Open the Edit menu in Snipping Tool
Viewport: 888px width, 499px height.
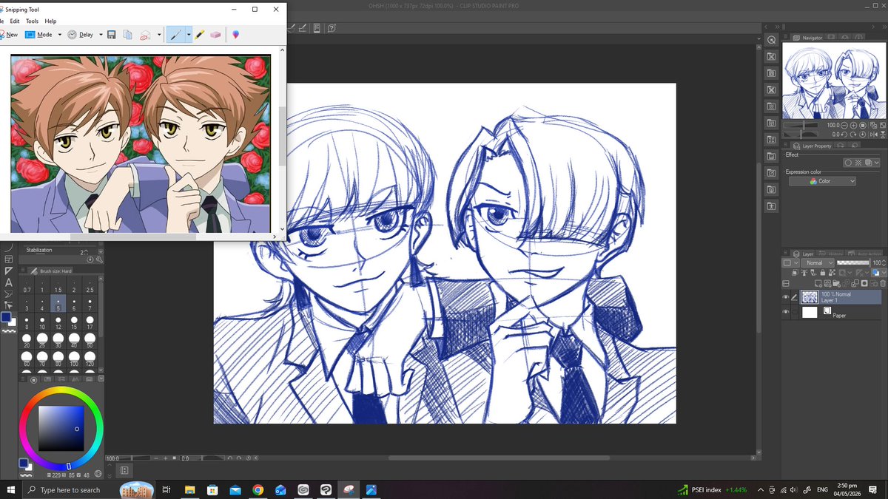pos(15,21)
